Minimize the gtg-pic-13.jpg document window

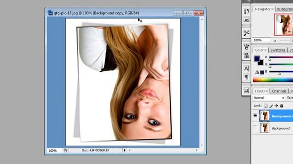178,13
